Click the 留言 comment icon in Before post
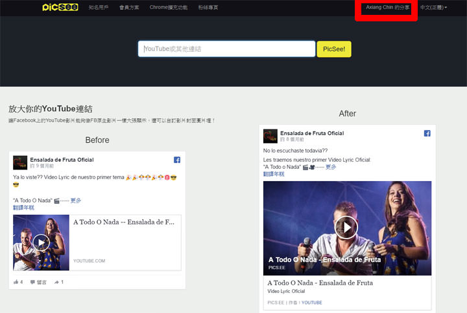Screen dimensions: 467x313 [33, 282]
